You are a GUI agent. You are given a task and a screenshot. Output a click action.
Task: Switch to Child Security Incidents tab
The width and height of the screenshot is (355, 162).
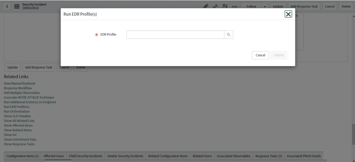86,156
